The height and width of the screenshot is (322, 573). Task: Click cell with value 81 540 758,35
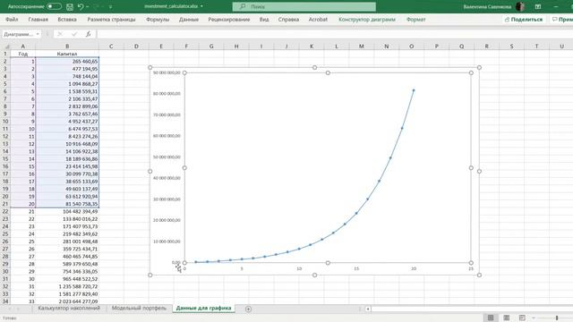67,204
